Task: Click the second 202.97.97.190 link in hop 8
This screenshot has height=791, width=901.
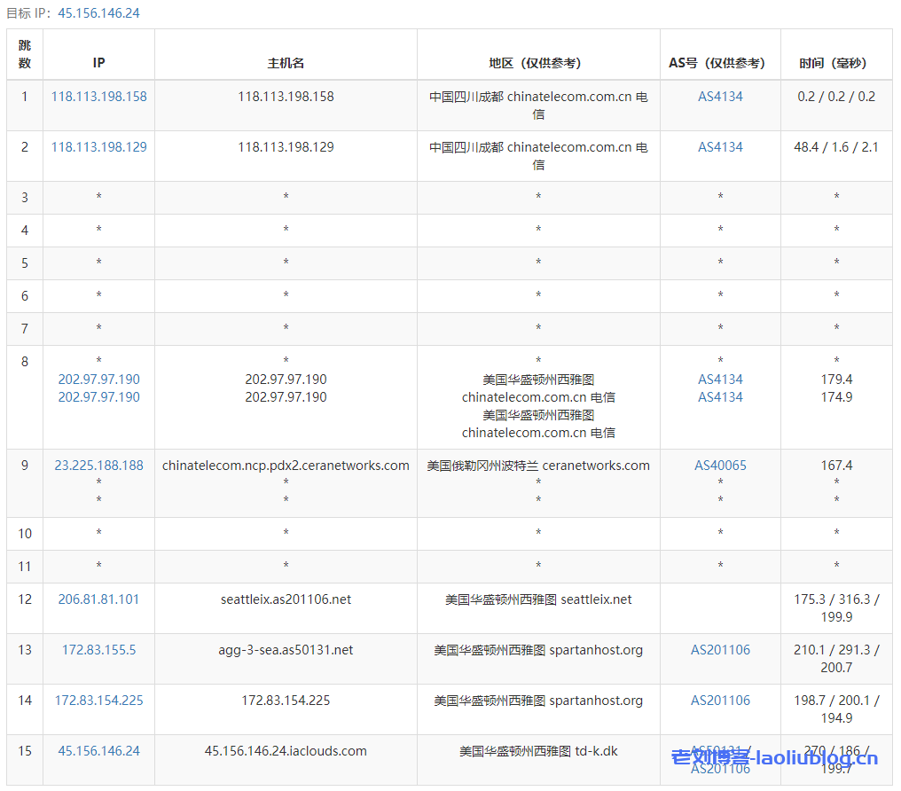Action: click(98, 396)
